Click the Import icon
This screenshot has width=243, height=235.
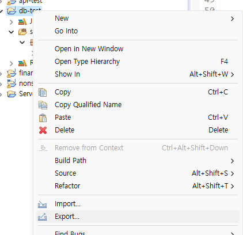tap(42, 204)
